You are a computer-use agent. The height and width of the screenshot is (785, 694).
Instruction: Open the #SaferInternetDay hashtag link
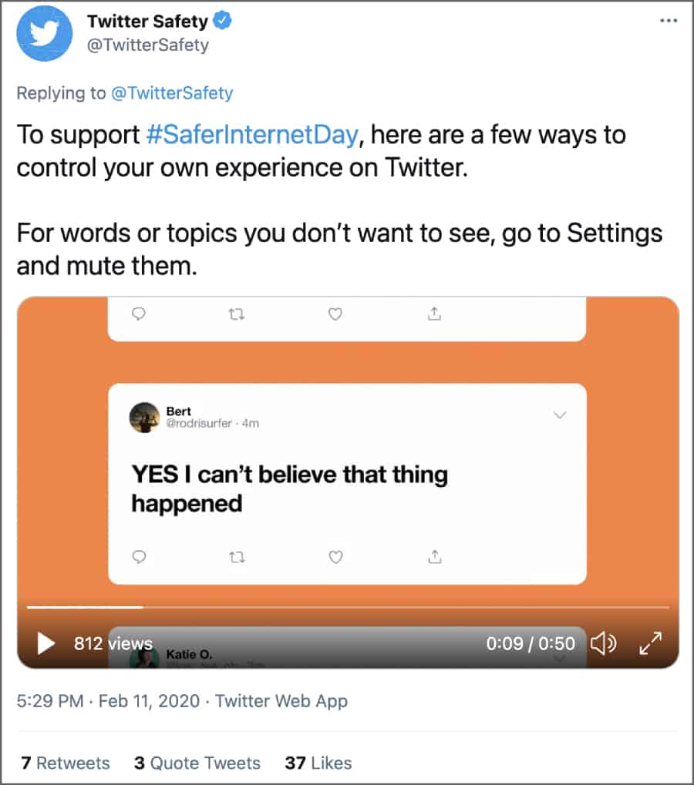point(252,135)
